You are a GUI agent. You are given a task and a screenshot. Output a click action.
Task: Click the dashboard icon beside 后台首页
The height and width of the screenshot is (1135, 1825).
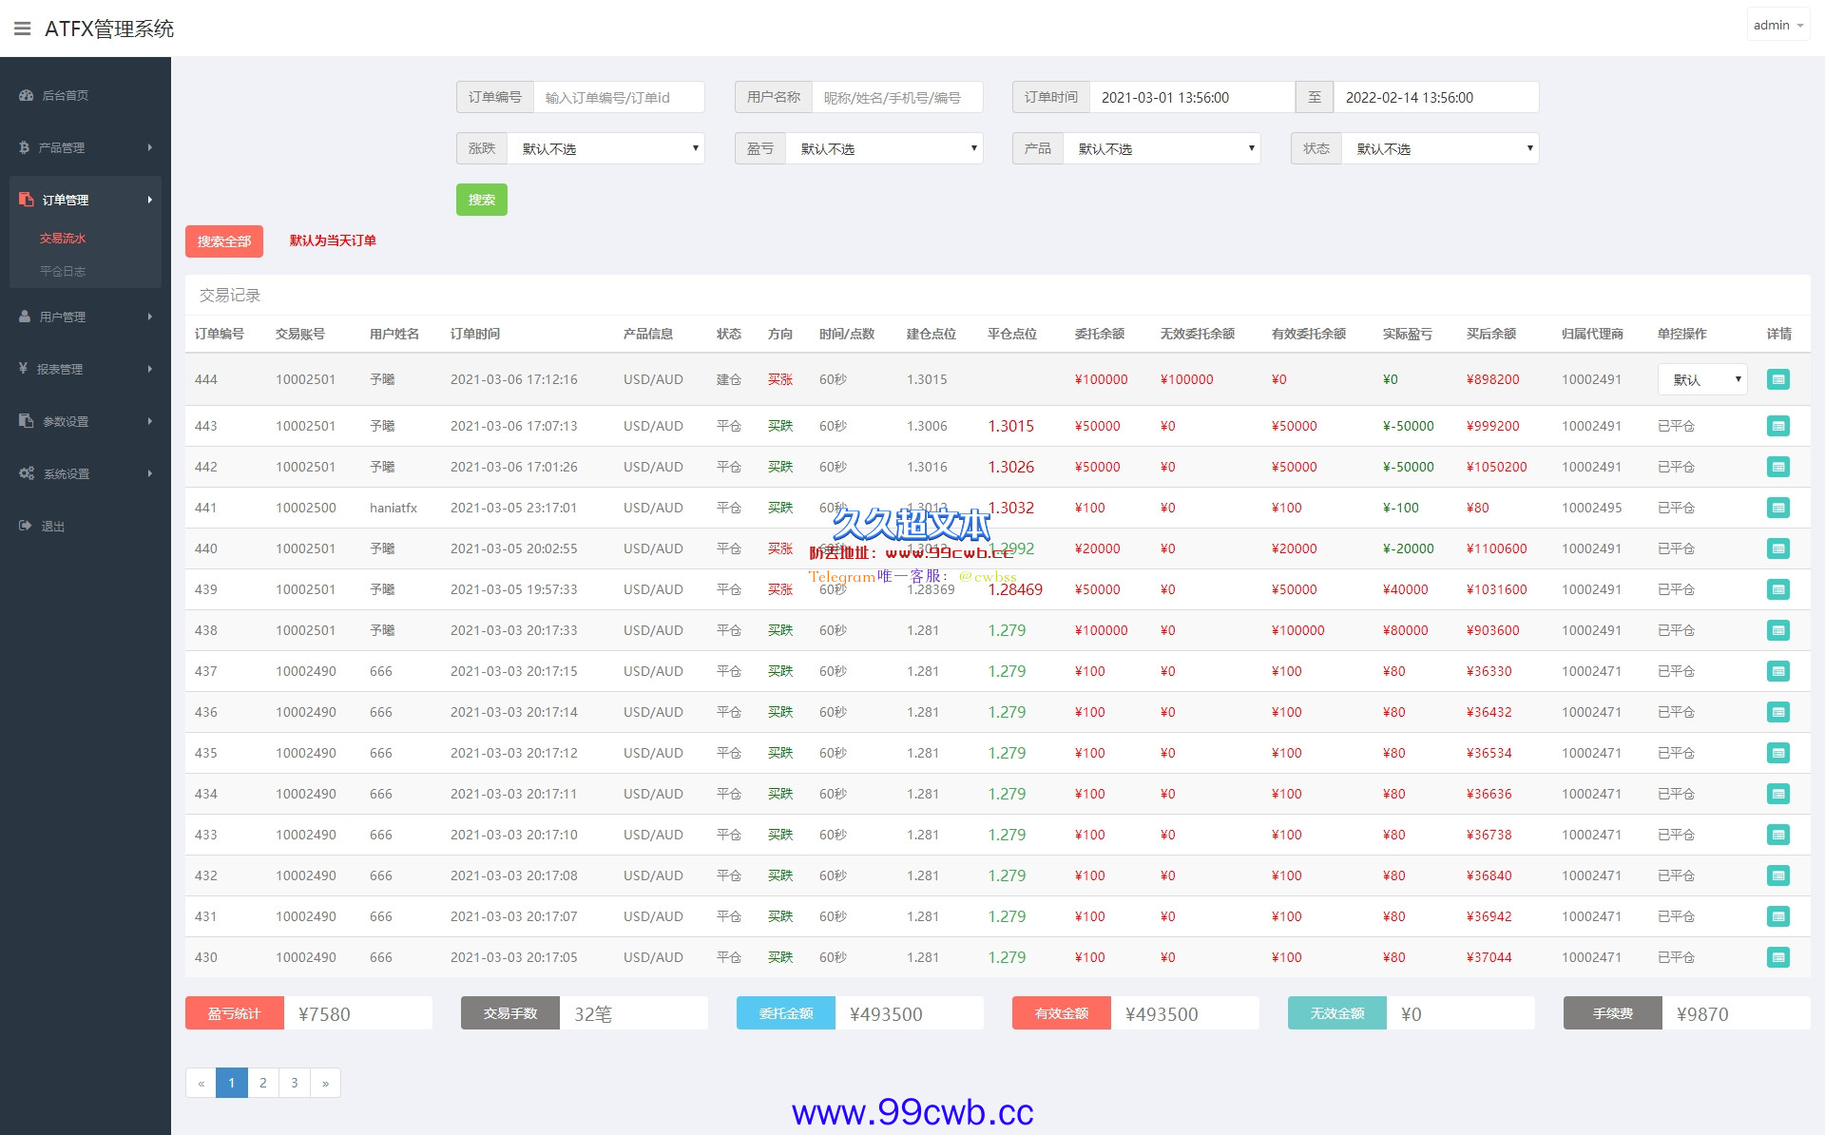click(26, 95)
